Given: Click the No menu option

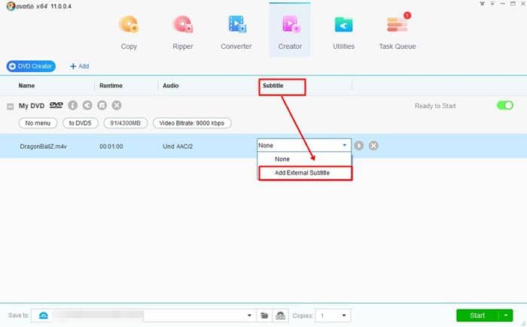Looking at the screenshot, I should point(38,123).
